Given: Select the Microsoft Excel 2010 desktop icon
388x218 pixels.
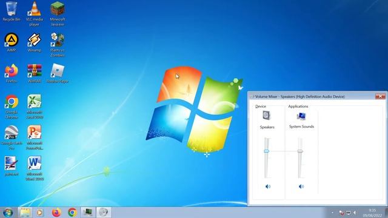Looking at the screenshot, I should pos(35,107).
